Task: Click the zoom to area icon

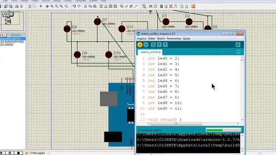Action: click(x=66, y=6)
